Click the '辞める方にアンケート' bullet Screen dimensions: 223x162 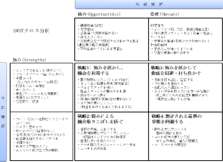pos(169,129)
